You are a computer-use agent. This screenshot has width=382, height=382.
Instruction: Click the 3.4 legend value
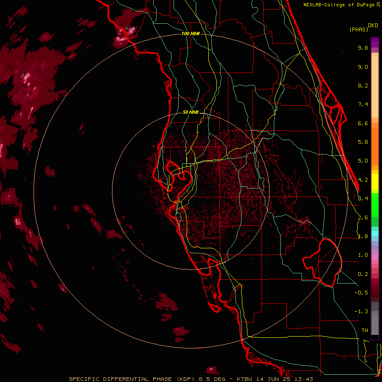coord(363,199)
